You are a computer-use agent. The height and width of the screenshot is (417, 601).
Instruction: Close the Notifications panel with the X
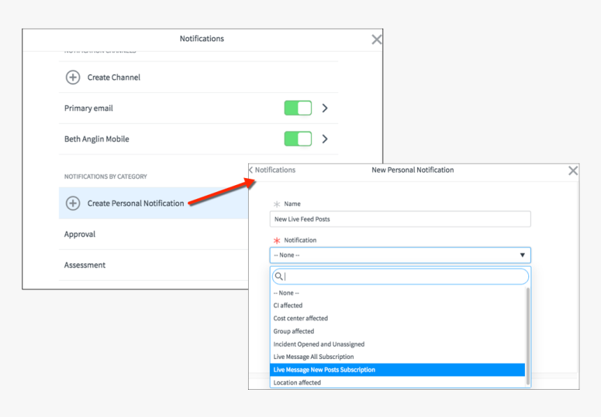point(376,40)
